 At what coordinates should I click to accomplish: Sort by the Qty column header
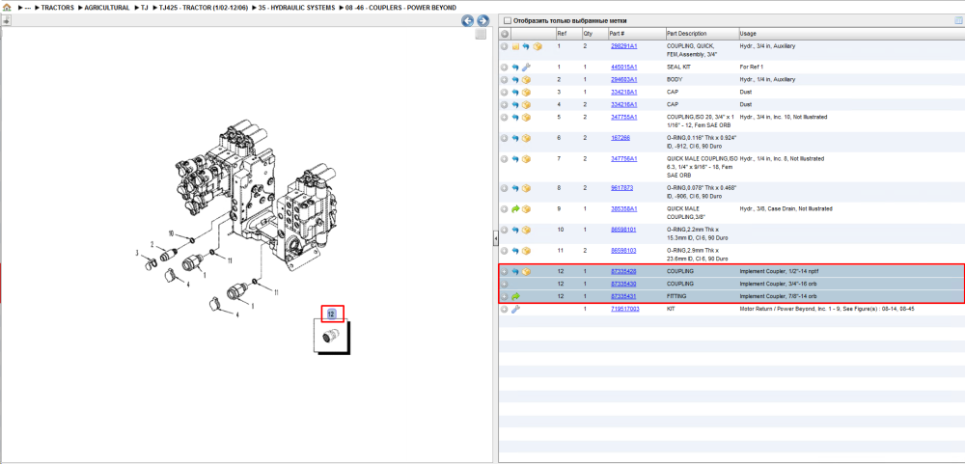tap(593, 33)
